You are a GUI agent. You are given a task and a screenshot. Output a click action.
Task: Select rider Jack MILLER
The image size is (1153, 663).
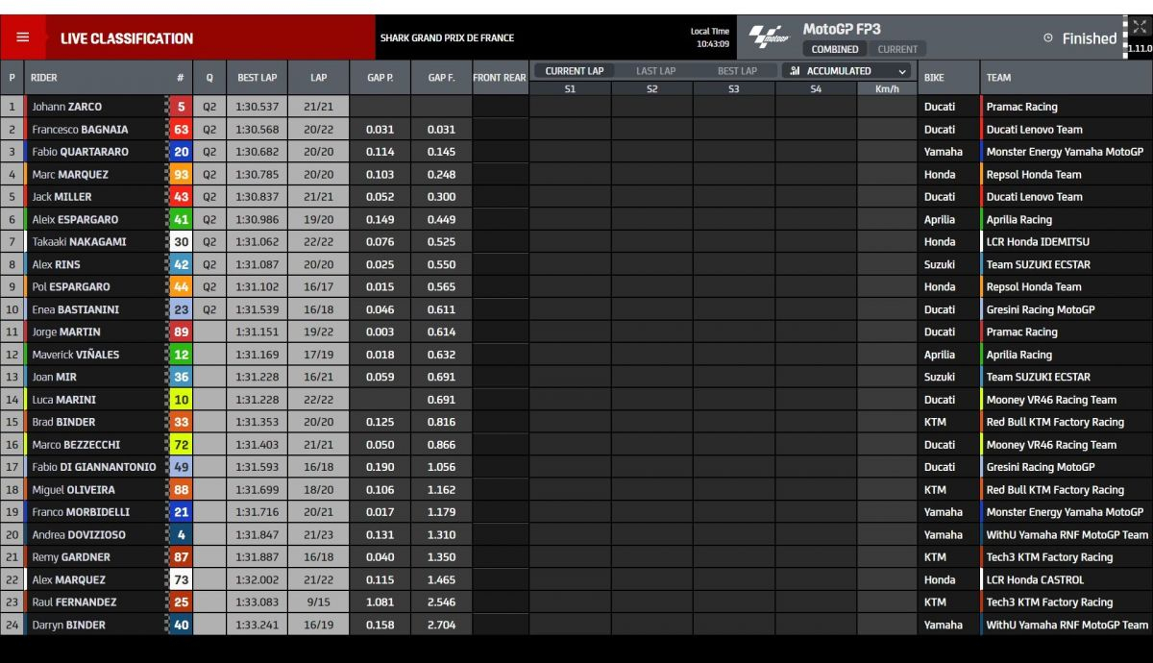[61, 197]
